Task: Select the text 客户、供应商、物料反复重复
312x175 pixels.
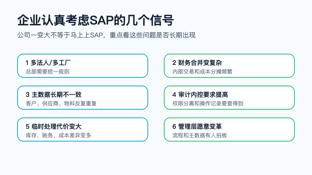Action: click(x=61, y=103)
